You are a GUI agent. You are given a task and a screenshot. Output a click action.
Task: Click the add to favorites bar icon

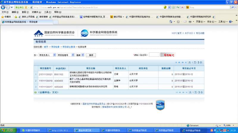point(16,17)
